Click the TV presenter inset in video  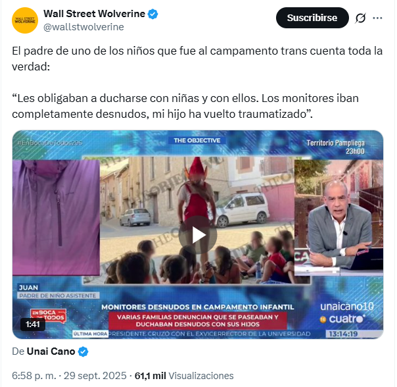coord(339,218)
